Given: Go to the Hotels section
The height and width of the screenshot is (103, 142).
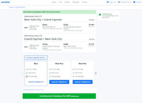Looking at the screenshot, I should [54, 2].
